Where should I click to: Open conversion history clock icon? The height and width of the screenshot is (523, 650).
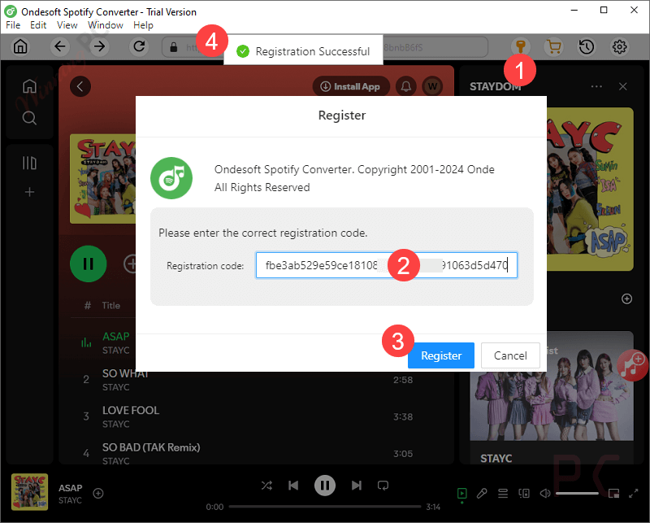(587, 46)
